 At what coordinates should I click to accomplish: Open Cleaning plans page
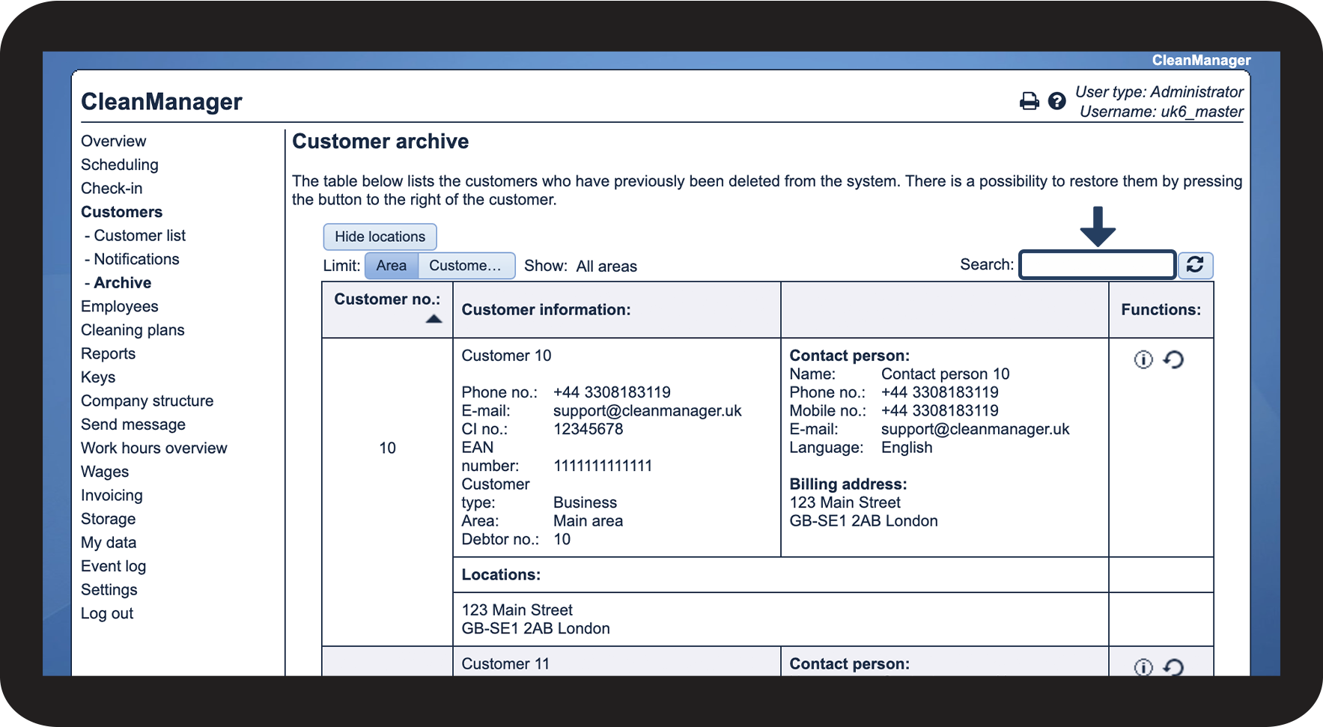pyautogui.click(x=133, y=330)
